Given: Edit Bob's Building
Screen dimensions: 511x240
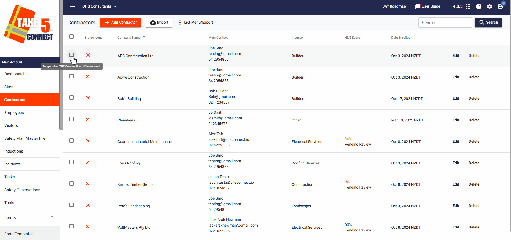Looking at the screenshot, I should click(456, 98).
